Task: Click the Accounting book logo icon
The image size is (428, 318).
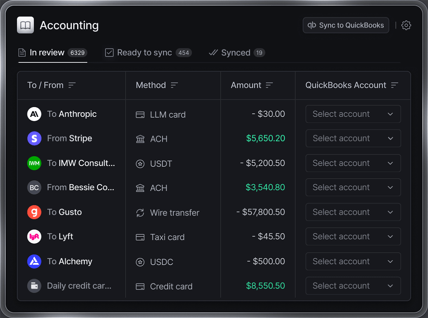Action: tap(25, 25)
